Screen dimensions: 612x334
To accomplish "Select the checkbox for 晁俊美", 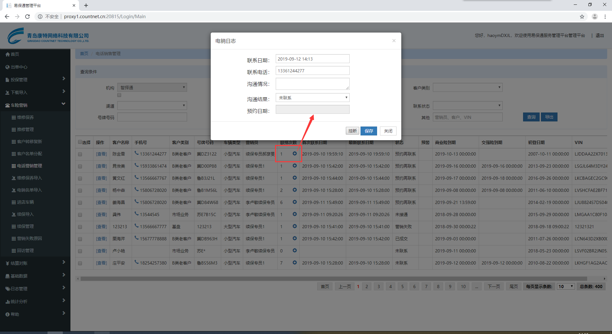I will click(x=80, y=166).
